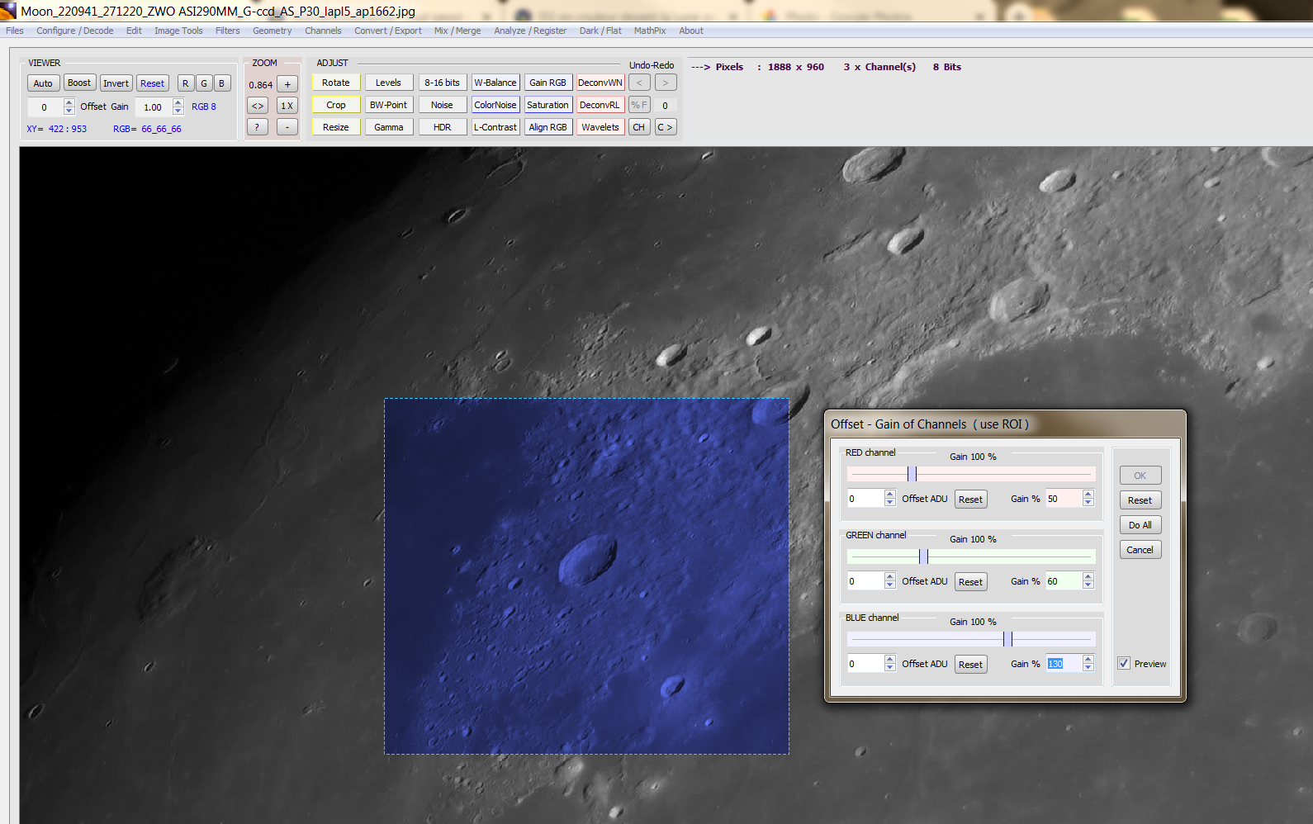Zoom out with the minus button
Viewport: 1313px width, 824px height.
click(x=287, y=127)
